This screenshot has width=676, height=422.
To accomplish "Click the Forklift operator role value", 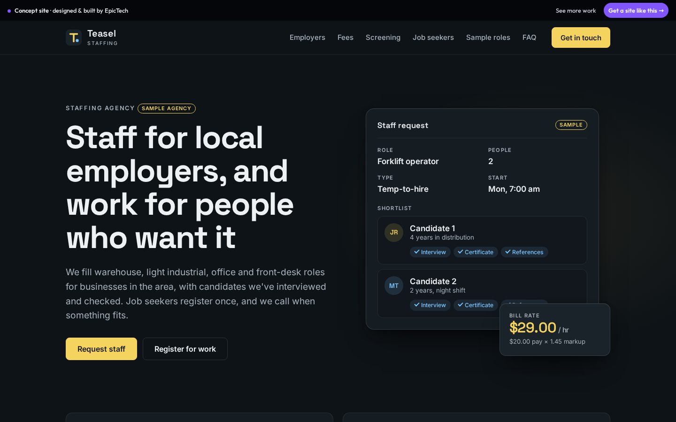I will click(408, 161).
